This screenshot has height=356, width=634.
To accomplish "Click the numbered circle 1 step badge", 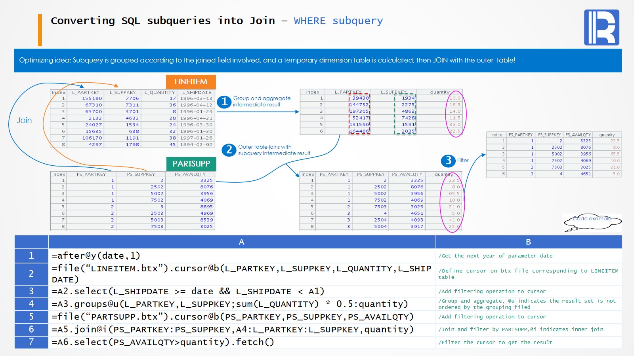I will 224,102.
